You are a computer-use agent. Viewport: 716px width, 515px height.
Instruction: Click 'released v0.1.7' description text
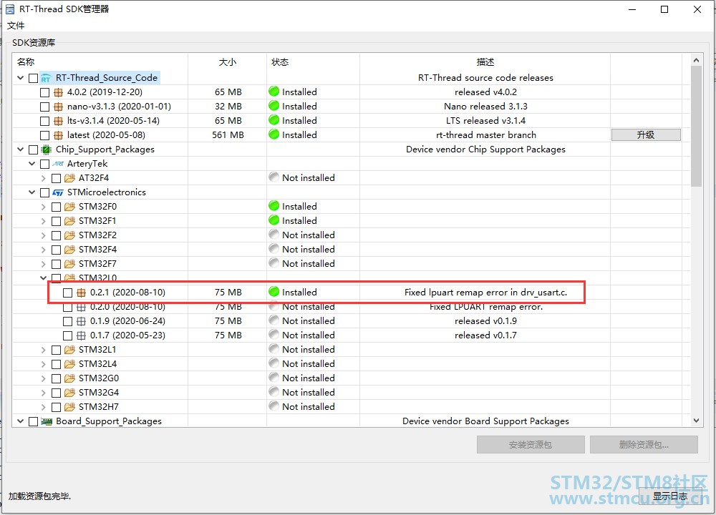(485, 335)
